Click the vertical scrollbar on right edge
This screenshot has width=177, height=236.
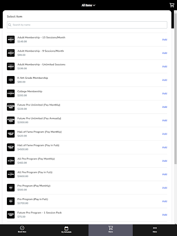[x=176, y=88]
